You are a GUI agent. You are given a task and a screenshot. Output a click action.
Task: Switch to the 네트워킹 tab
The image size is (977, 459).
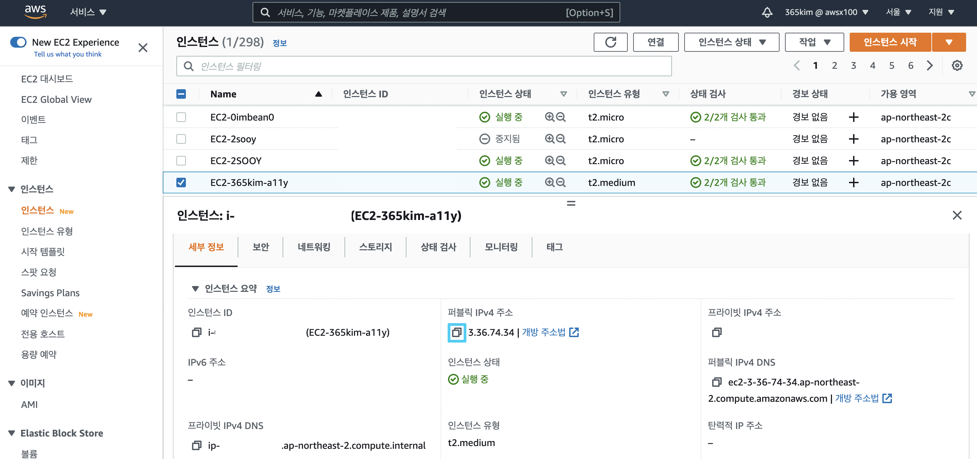coord(314,247)
